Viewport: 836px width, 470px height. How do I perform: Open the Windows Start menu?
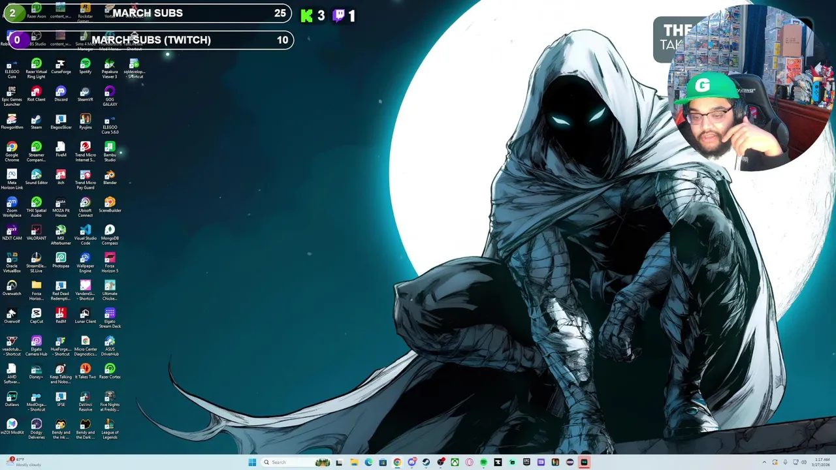coord(252,462)
